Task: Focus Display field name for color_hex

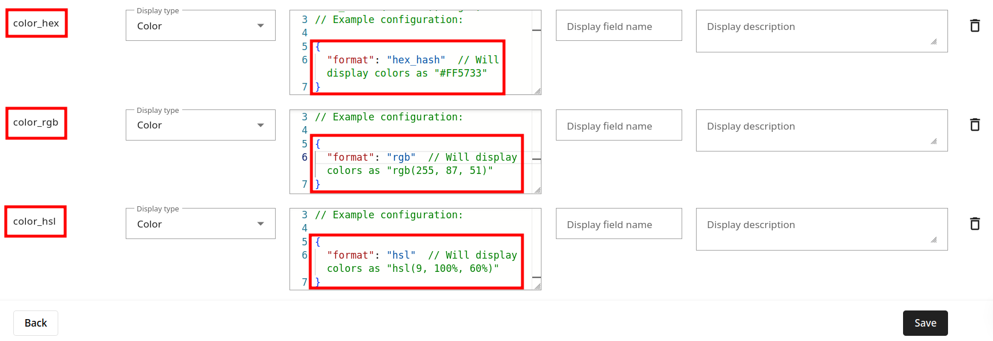Action: 619,26
